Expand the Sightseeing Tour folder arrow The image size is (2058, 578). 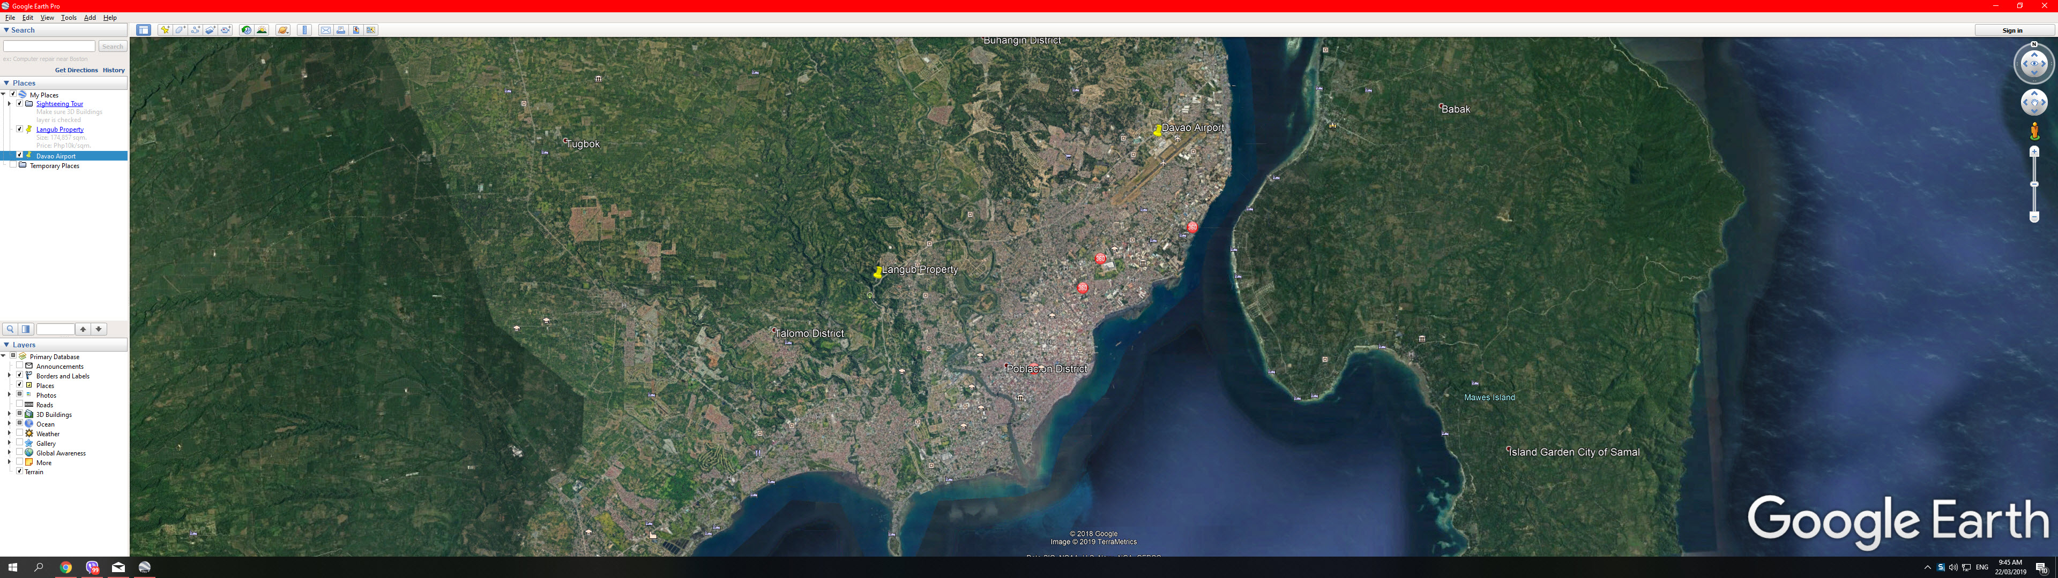point(10,104)
